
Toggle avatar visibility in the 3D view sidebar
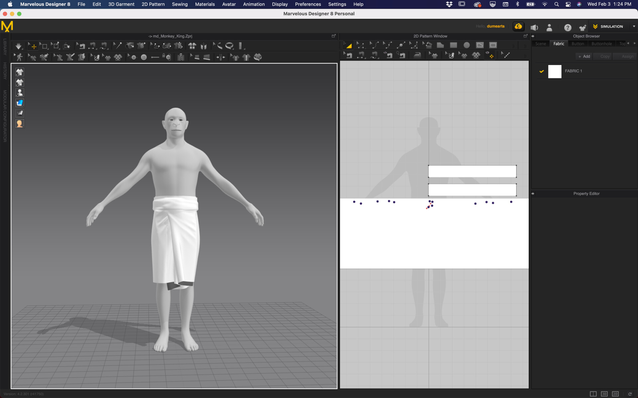pos(20,93)
